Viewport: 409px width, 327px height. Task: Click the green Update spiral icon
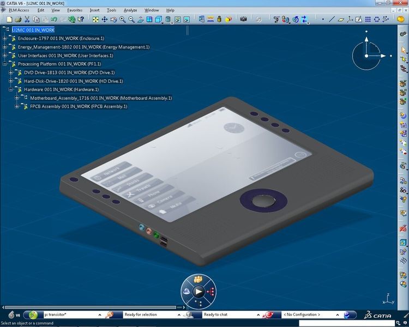point(72,19)
